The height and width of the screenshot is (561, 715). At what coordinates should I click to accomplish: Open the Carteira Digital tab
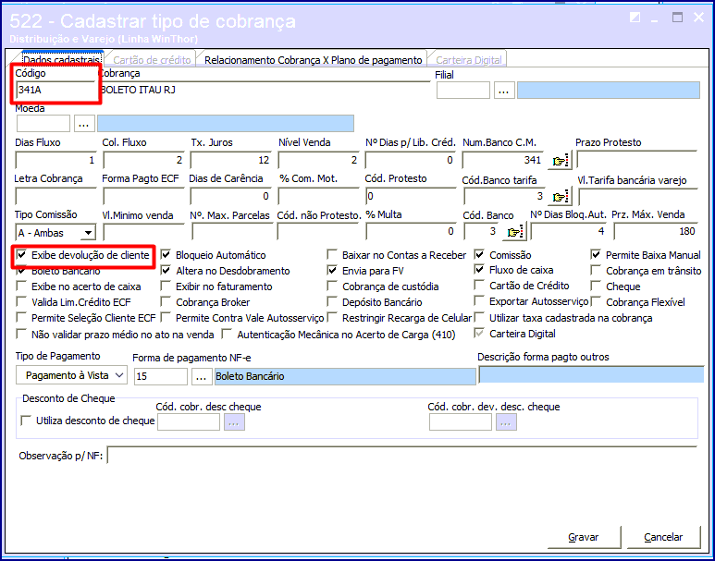(469, 60)
